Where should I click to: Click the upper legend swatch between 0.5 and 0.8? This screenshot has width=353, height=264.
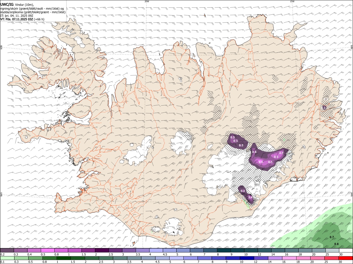(48, 251)
